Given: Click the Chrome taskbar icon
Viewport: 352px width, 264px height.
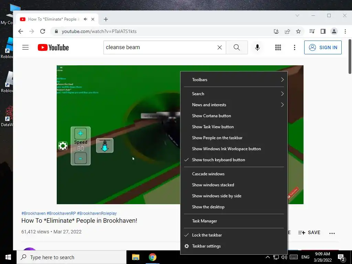Looking at the screenshot, I should 152,257.
